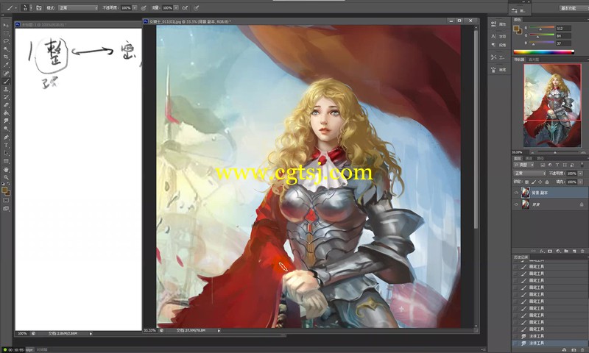The width and height of the screenshot is (589, 353).
Task: Expand the opacity slider dropdown in options bar
Action: click(135, 7)
